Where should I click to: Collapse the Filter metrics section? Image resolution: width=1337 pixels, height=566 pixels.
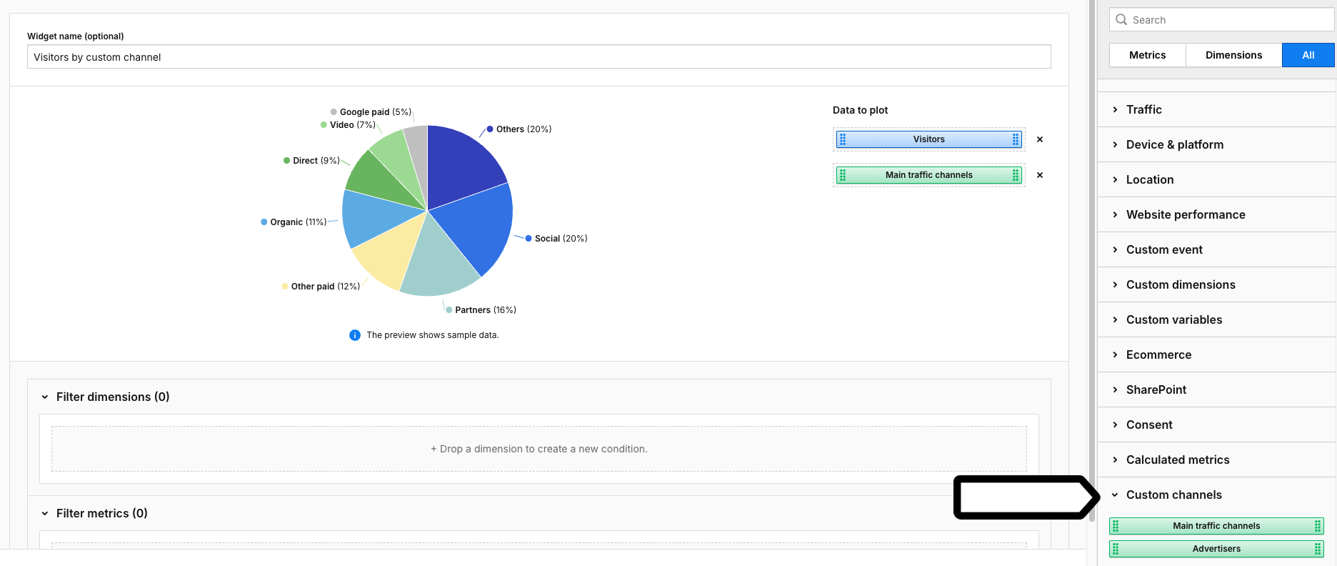(45, 513)
